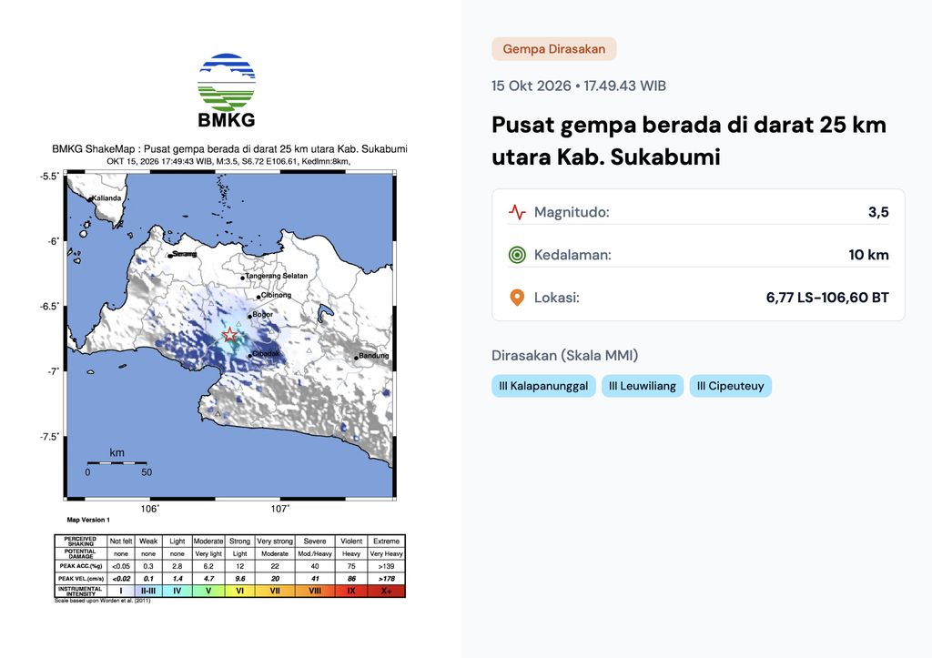Click the 'Lokasi:' label
Screen dimensions: 932x658
[x=556, y=298]
